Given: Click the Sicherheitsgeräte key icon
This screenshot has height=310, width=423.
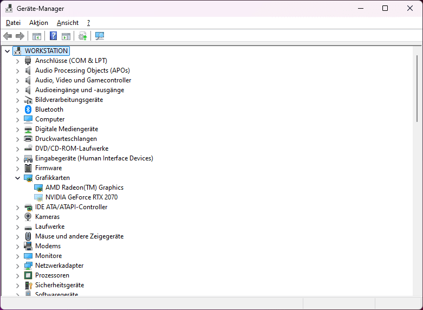Looking at the screenshot, I should (28, 285).
